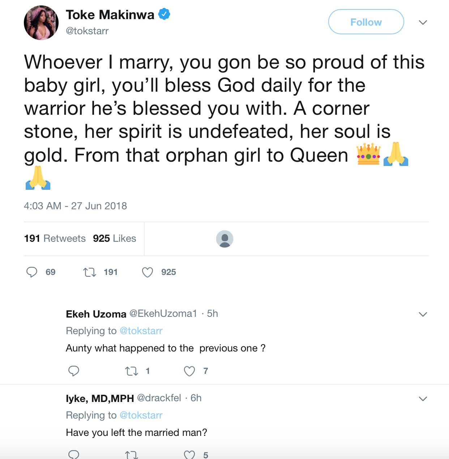Retweet Toke Makinwa's main tweet
The height and width of the screenshot is (459, 449).
(x=90, y=272)
